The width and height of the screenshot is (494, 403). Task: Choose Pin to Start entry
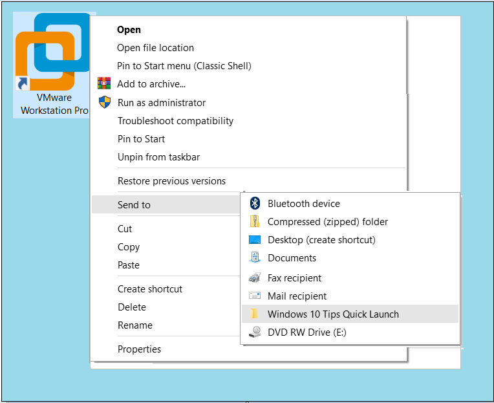pos(248,139)
